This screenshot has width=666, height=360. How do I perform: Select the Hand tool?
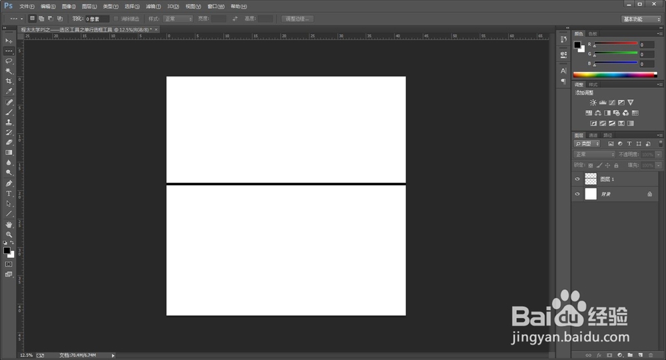[x=9, y=224]
